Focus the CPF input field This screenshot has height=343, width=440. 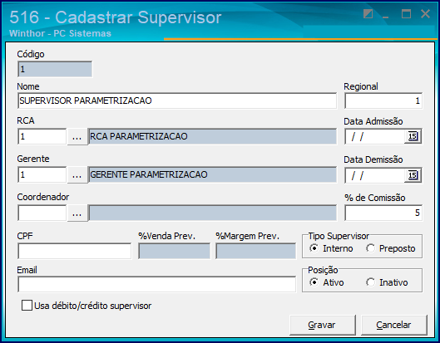[x=74, y=252]
